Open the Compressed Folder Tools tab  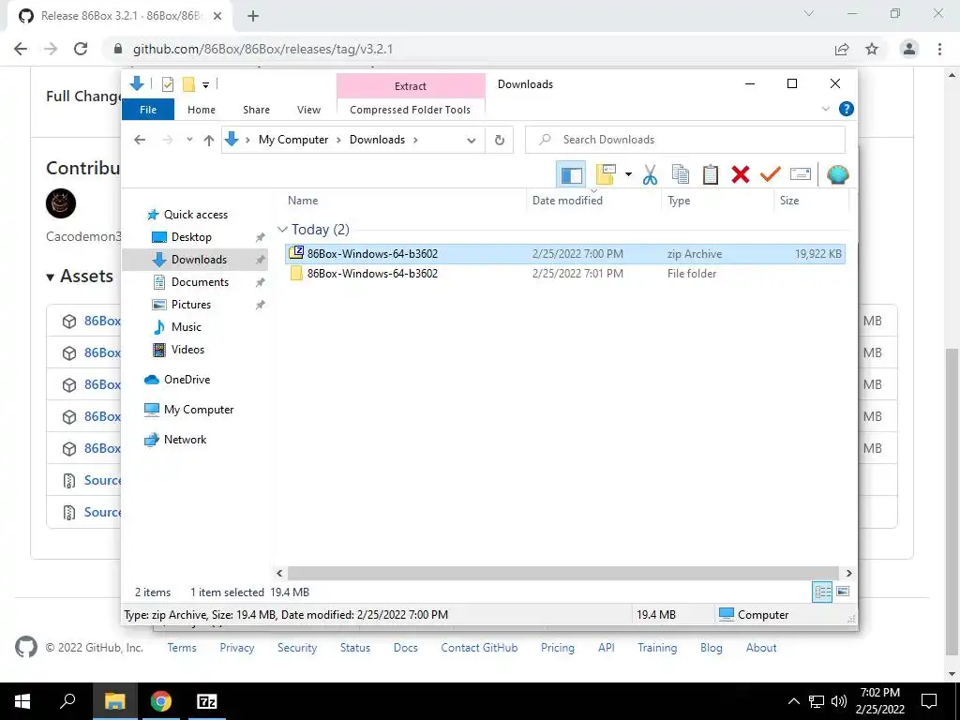[411, 110]
